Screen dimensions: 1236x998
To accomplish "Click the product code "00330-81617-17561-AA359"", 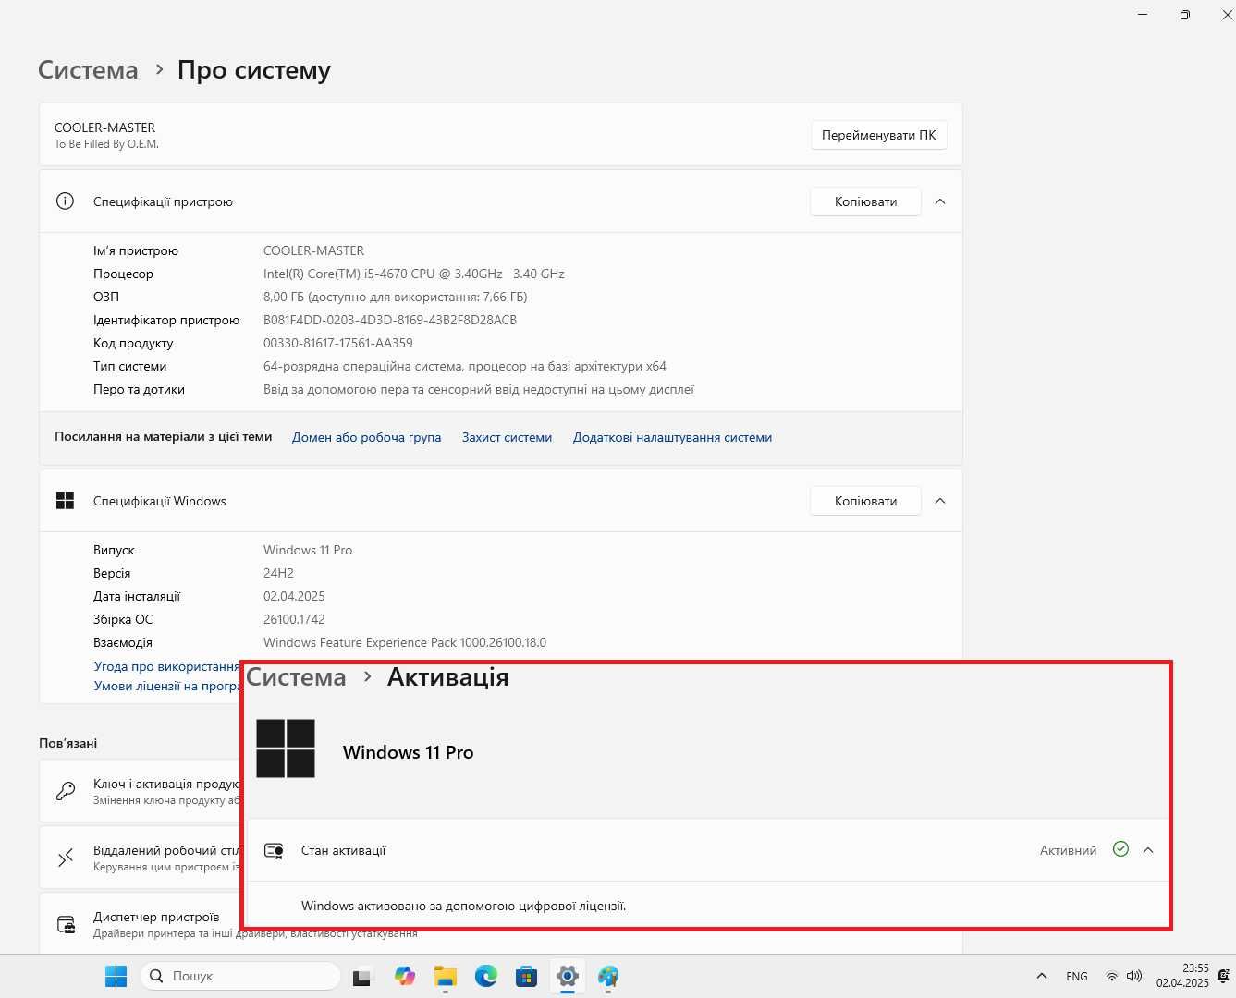I will (x=338, y=343).
